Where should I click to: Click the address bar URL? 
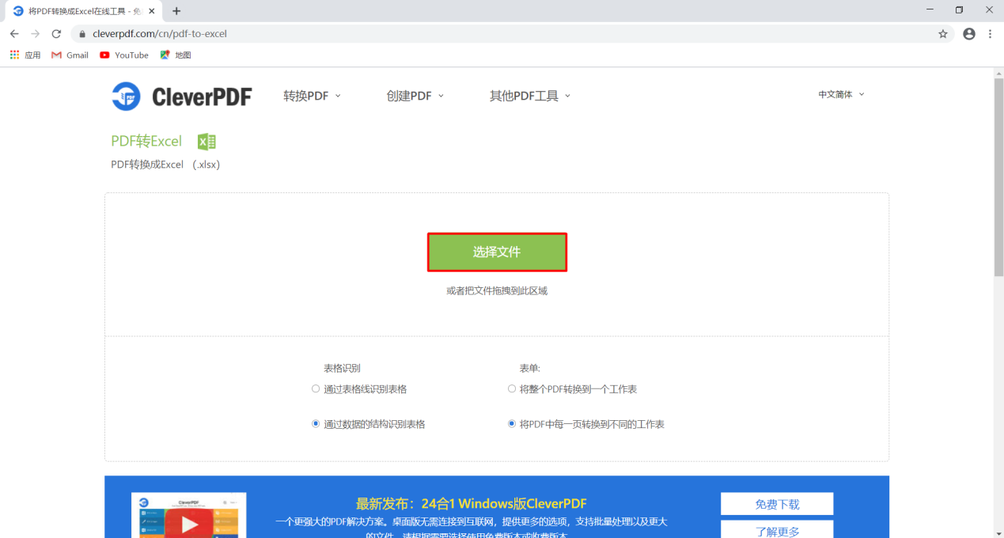point(160,34)
